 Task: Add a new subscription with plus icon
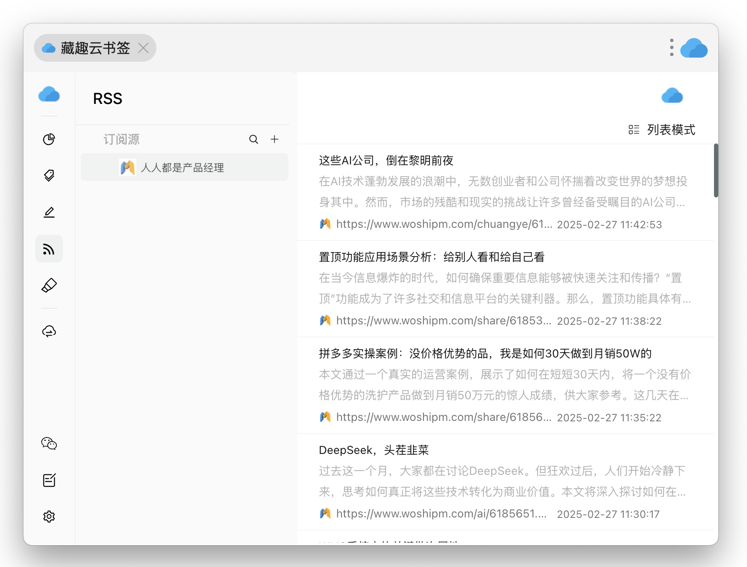(x=274, y=139)
